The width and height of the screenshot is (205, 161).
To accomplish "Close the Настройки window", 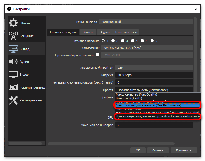I will [196, 9].
